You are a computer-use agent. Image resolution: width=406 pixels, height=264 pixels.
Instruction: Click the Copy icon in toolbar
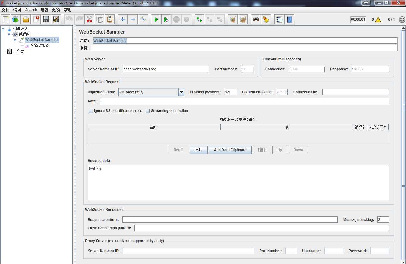[x=100, y=20]
